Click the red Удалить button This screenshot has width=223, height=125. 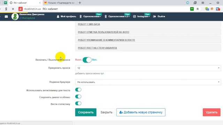[x=212, y=112]
